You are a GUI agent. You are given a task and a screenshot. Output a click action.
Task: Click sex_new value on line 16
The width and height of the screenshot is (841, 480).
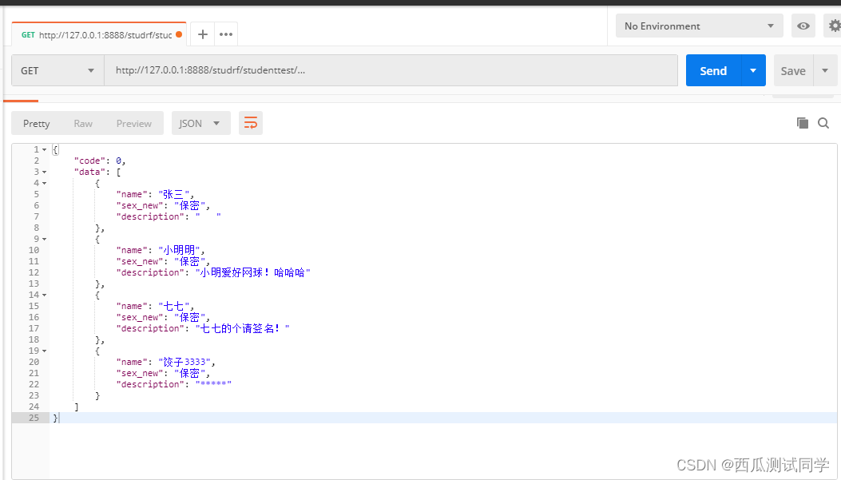point(189,318)
